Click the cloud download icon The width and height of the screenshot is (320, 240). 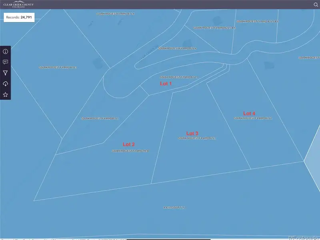click(6, 84)
